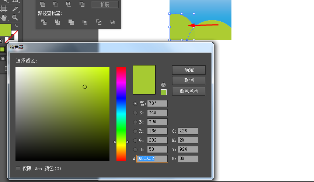
Task: Click the Outline pathfinder icon
Action: click(x=98, y=22)
